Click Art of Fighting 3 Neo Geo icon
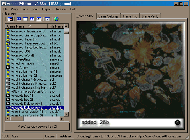 pyautogui.click(x=8, y=87)
